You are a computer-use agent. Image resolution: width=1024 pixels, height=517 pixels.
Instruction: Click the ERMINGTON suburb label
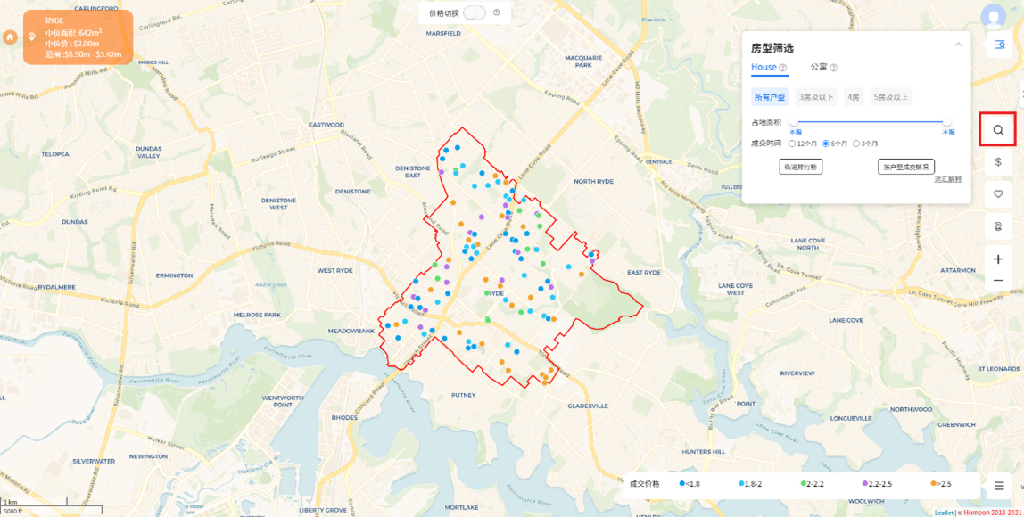174,275
